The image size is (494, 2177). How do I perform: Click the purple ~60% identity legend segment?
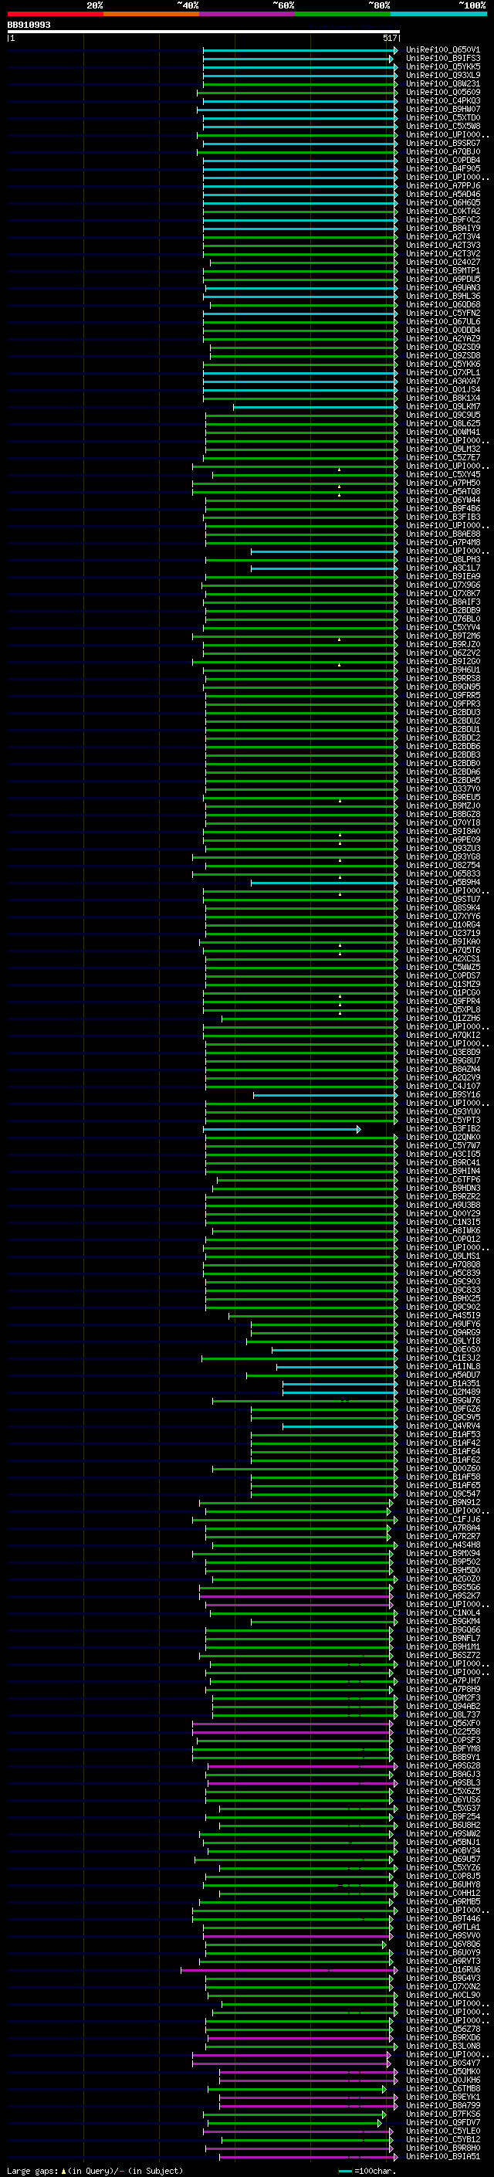click(x=248, y=14)
